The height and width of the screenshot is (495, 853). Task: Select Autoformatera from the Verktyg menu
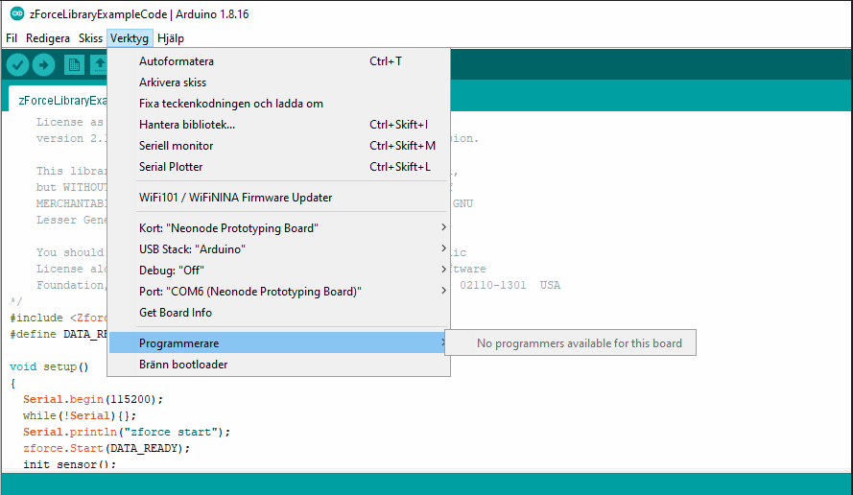point(177,61)
